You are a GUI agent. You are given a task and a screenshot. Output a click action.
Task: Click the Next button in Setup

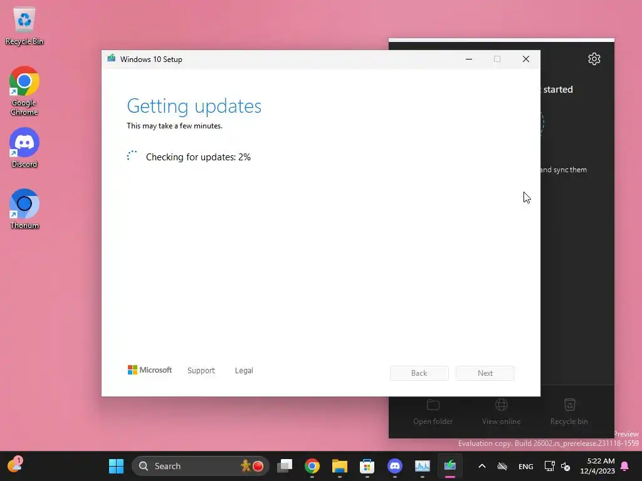(485, 373)
